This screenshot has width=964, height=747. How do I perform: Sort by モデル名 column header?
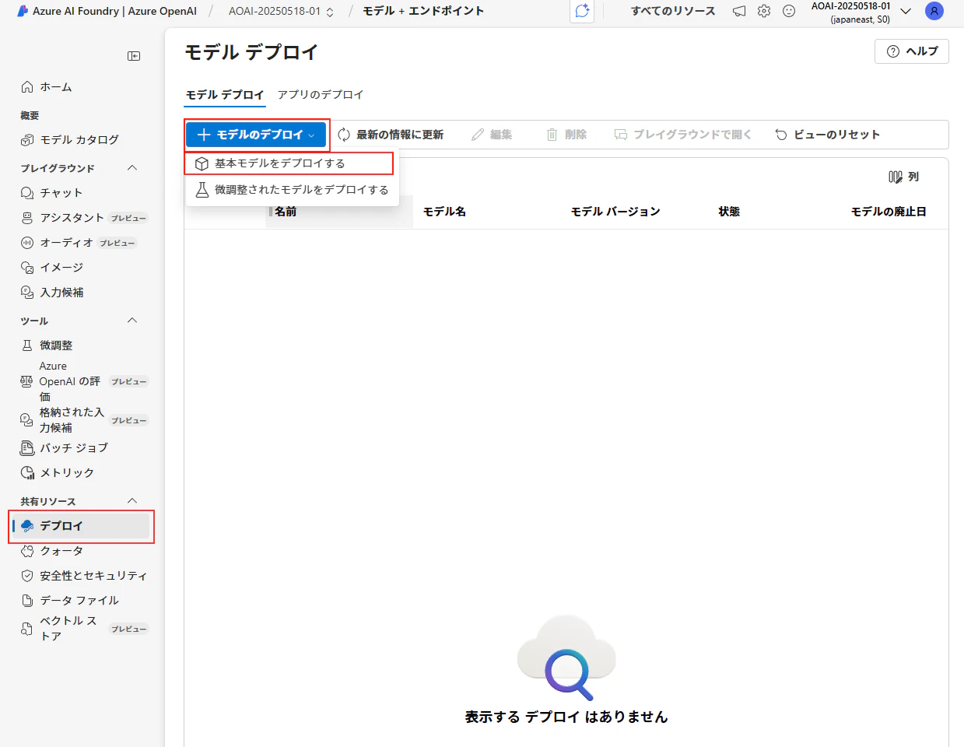[444, 212]
